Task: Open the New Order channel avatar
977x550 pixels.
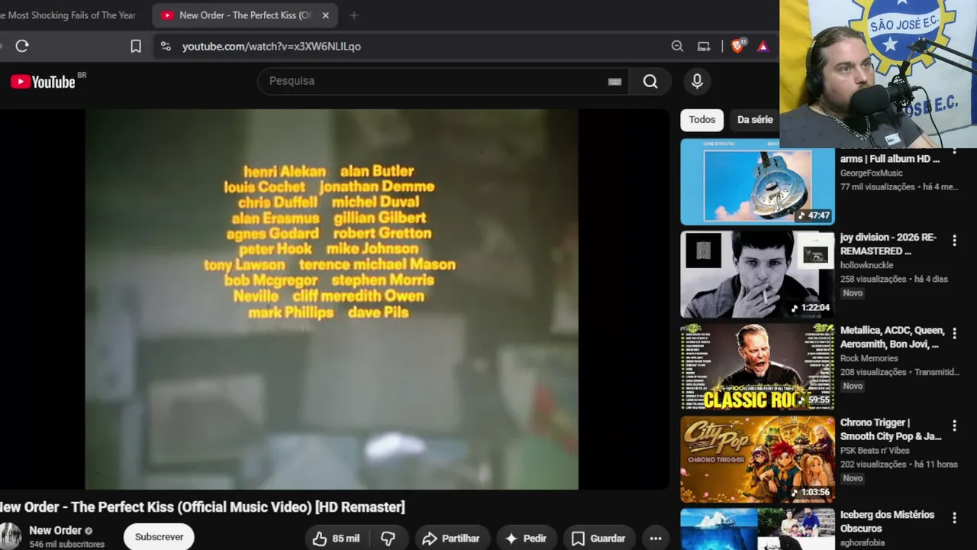Action: tap(10, 535)
